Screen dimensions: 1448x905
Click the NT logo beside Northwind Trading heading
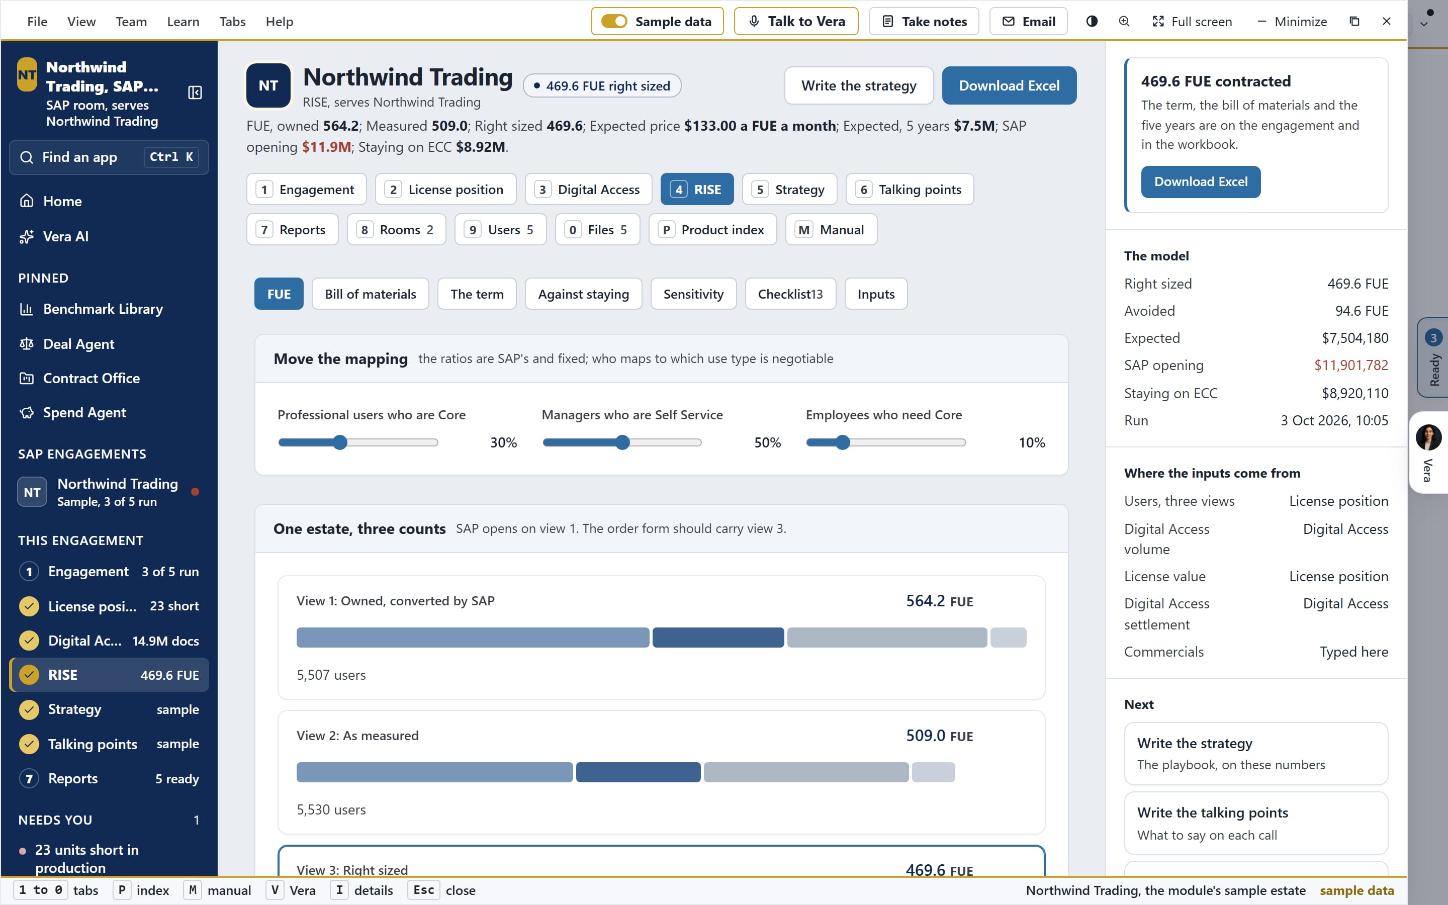pyautogui.click(x=268, y=85)
